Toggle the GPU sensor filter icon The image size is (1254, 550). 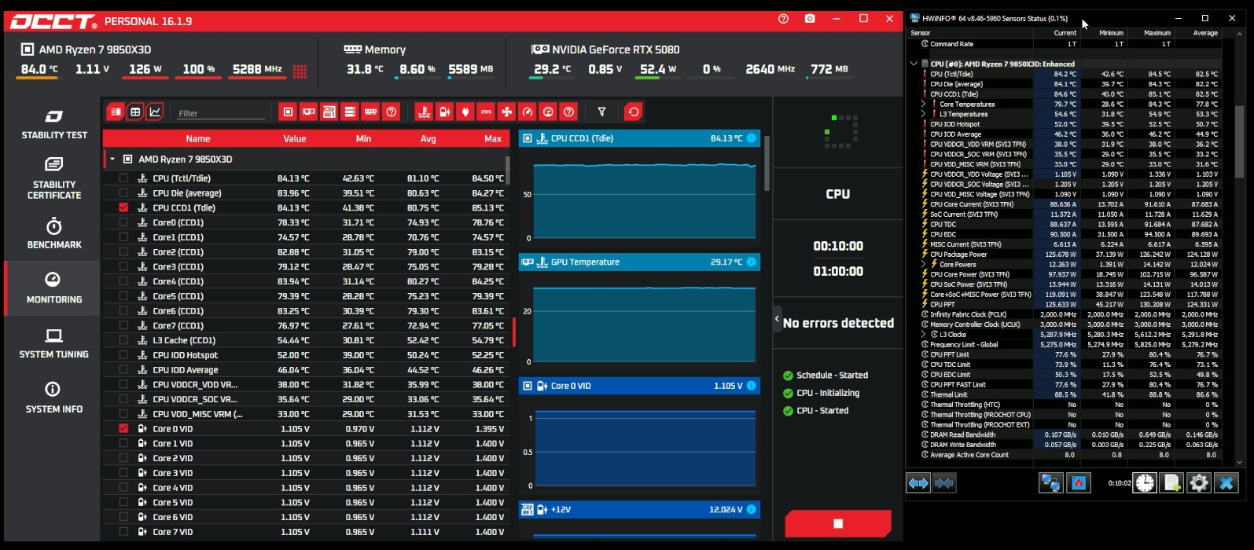pos(309,112)
